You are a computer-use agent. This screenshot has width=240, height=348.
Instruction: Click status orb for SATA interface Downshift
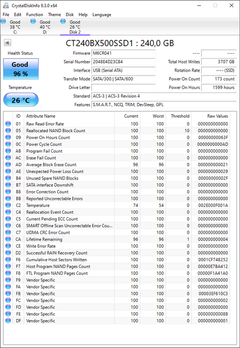click(x=8, y=185)
